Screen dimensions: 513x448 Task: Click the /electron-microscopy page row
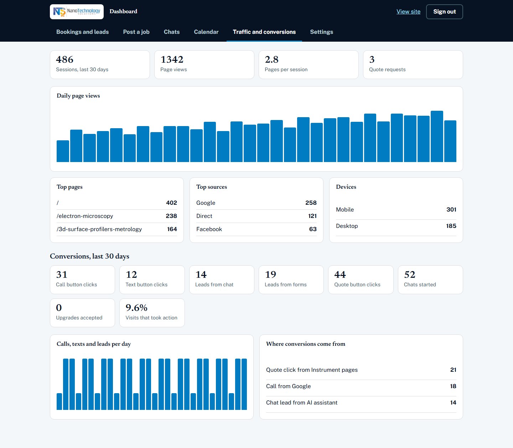point(117,216)
